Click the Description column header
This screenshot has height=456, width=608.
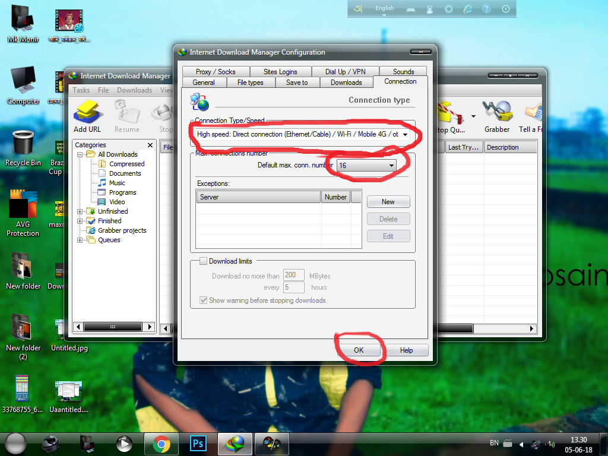coord(510,147)
